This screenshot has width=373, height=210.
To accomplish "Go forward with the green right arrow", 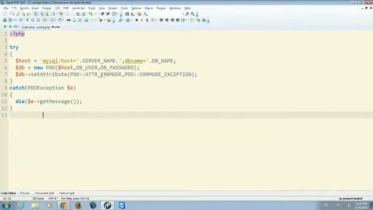I will coord(10,27).
